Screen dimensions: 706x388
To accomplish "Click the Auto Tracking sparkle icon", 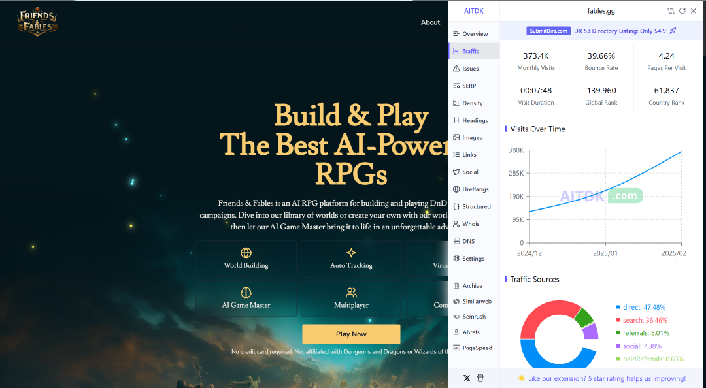I will click(x=351, y=253).
